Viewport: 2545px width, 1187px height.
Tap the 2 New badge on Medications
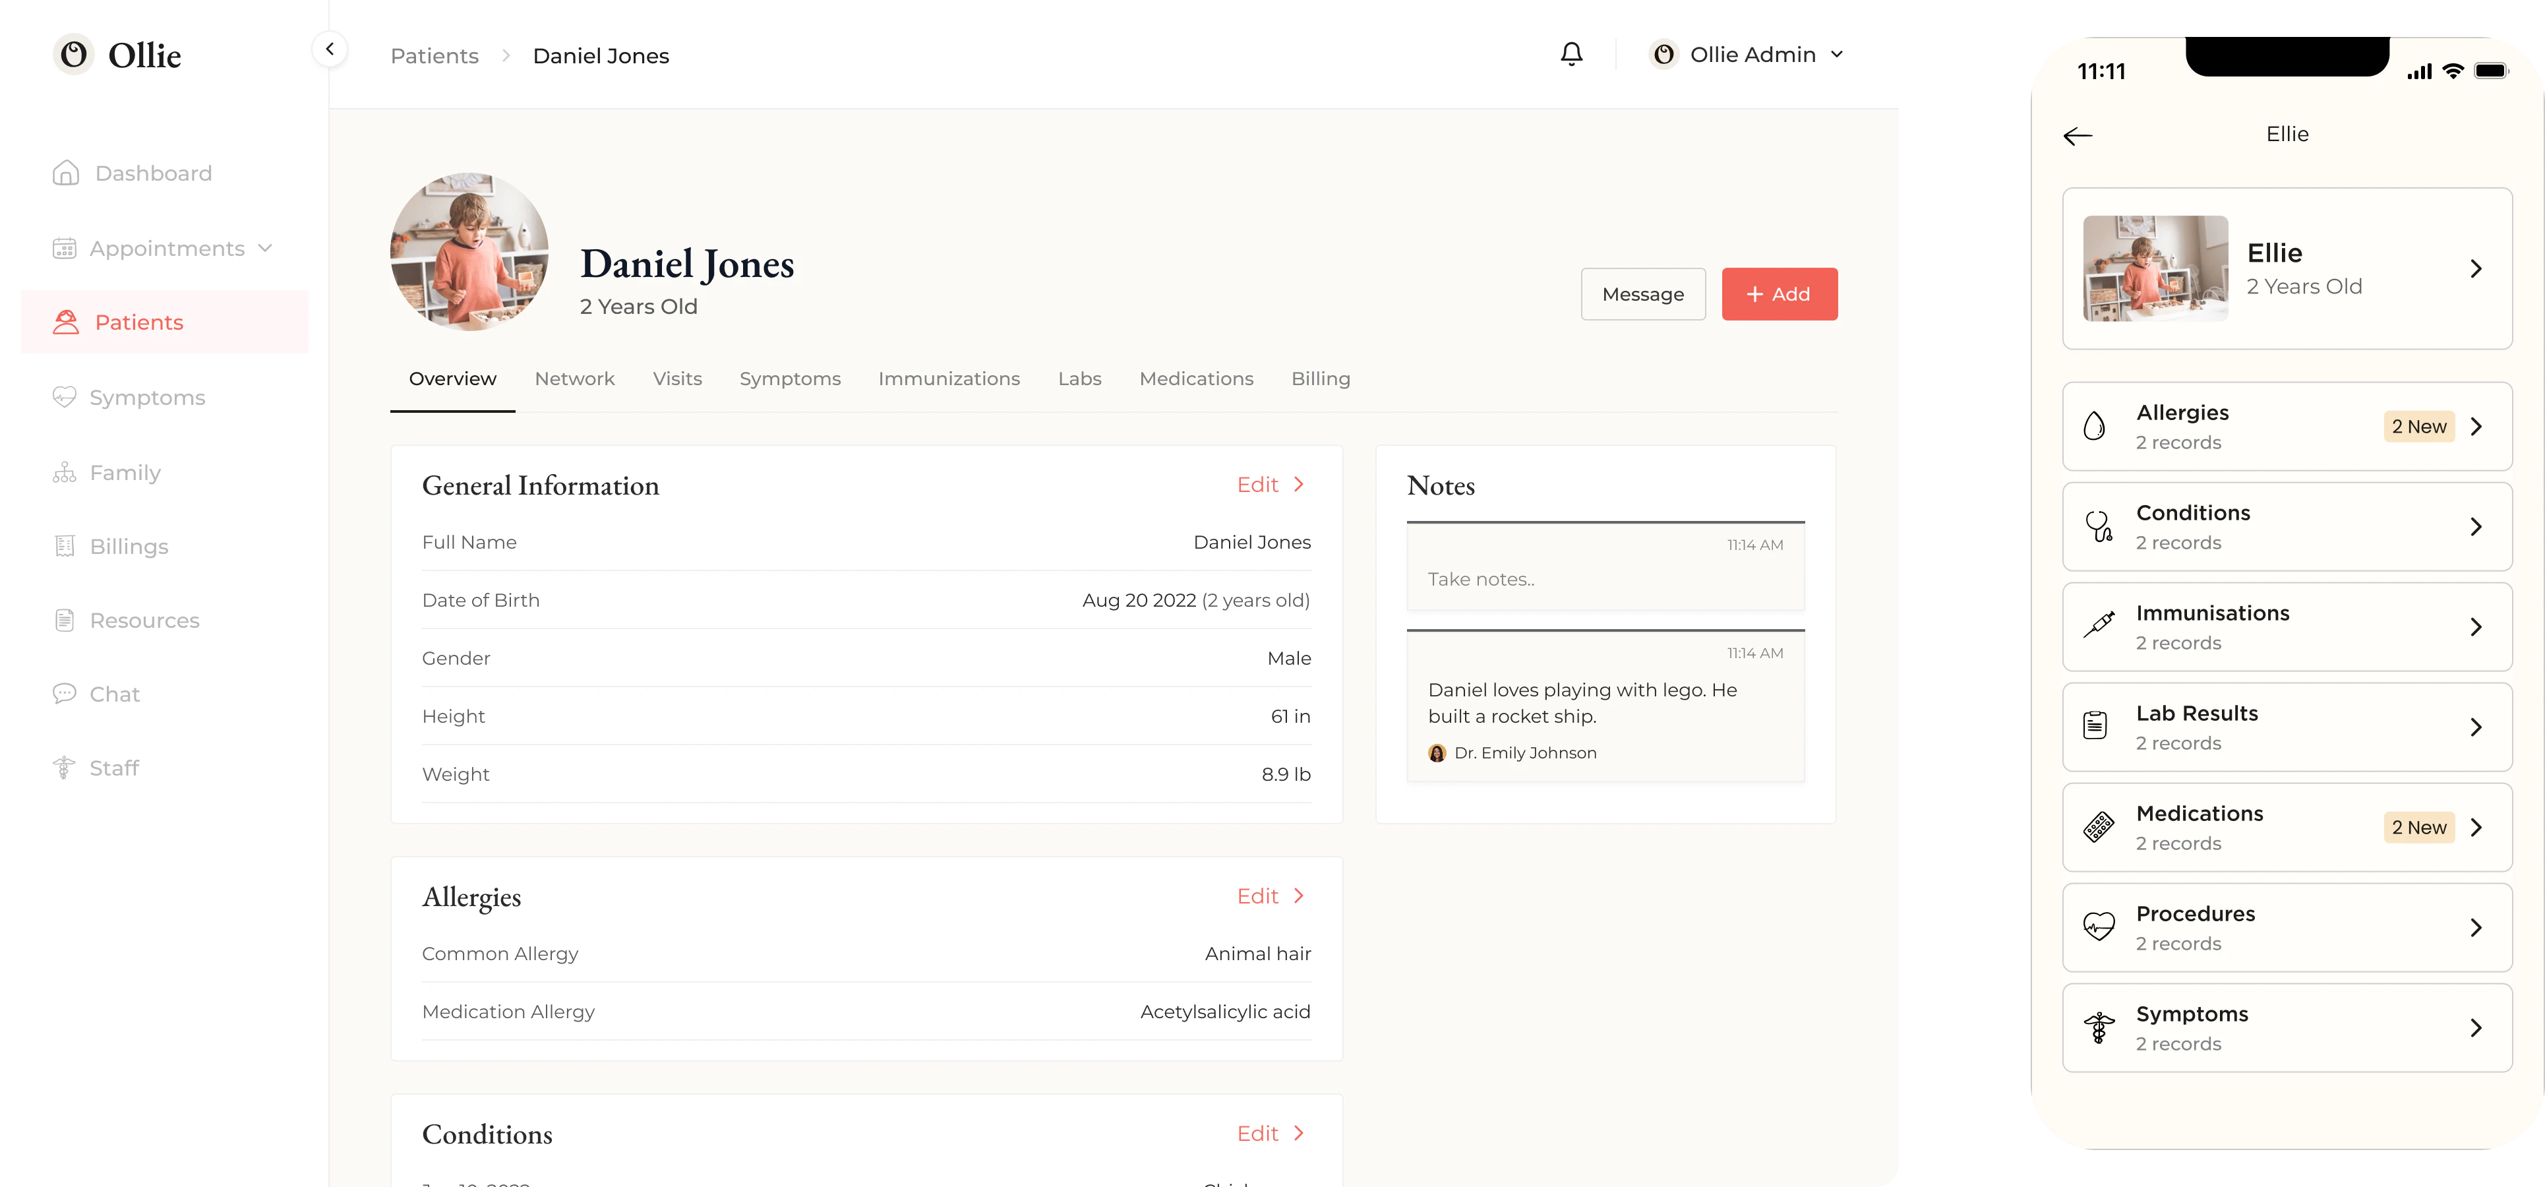[x=2418, y=827]
